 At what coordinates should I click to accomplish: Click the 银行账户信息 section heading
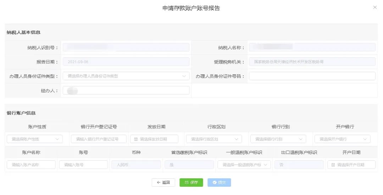pyautogui.click(x=21, y=113)
